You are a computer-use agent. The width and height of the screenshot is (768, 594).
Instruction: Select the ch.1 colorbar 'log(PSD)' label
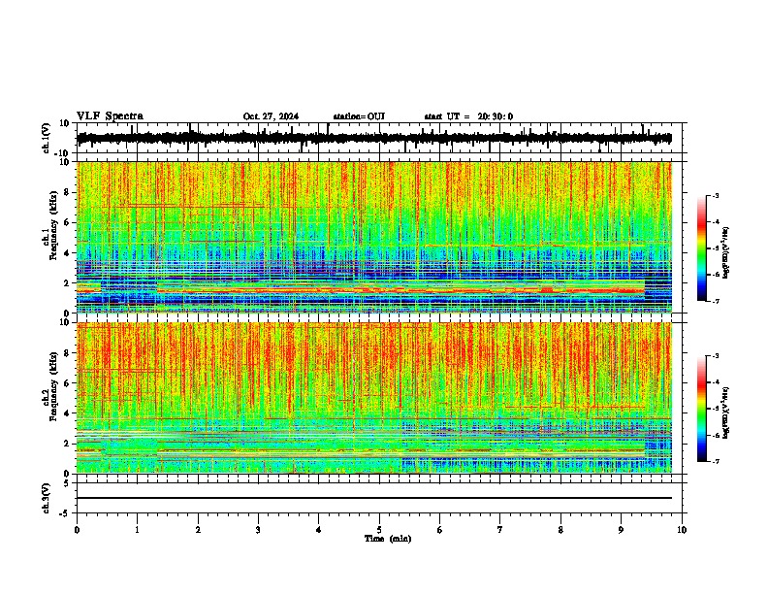725,253
